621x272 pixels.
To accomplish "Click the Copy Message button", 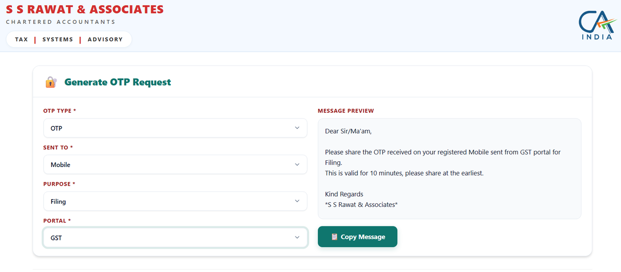I will pyautogui.click(x=358, y=236).
